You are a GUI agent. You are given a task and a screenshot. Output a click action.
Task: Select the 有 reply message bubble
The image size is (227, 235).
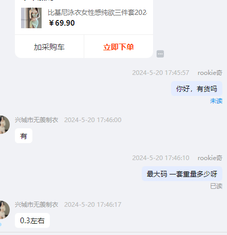[24, 136]
